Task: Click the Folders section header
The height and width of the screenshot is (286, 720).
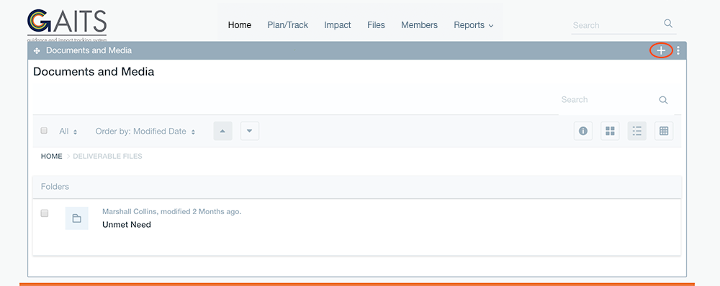Action: click(x=357, y=187)
